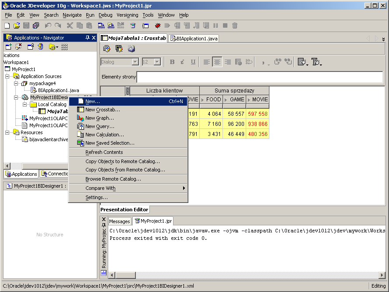Viewport: 389px width, 292px height.
Task: Collapse the Local Catalog folder
Action: (x=25, y=104)
